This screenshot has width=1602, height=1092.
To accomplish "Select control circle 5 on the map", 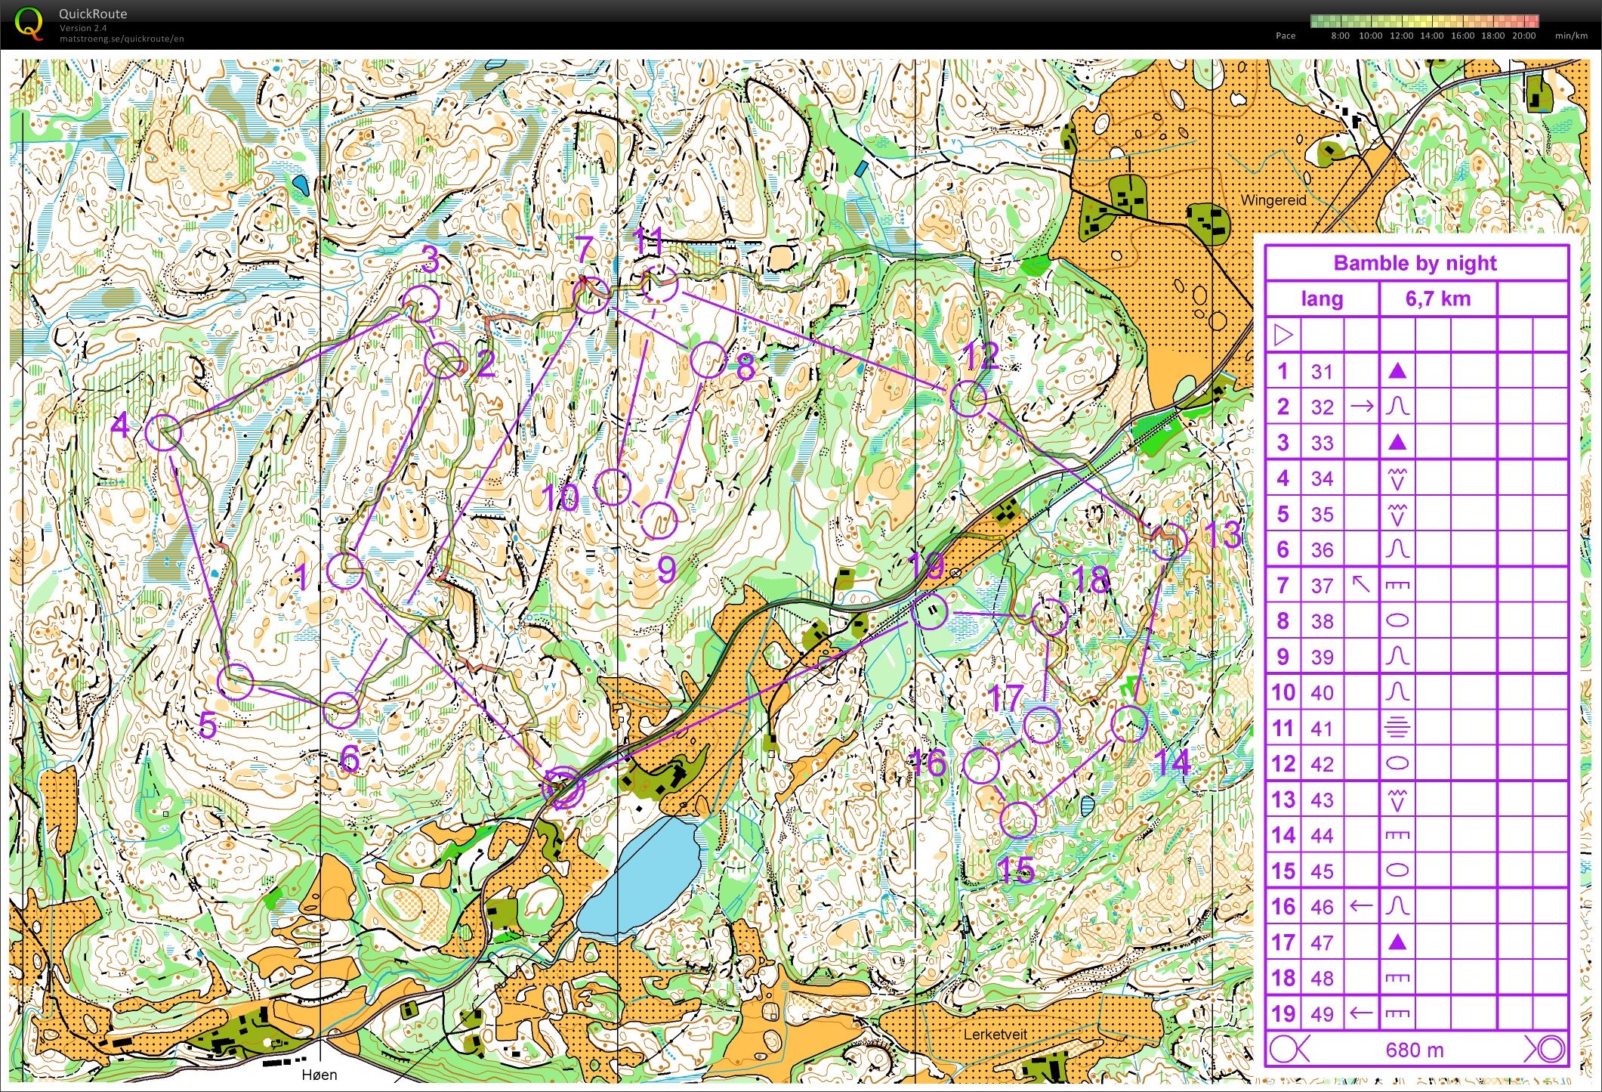I will 236,682.
